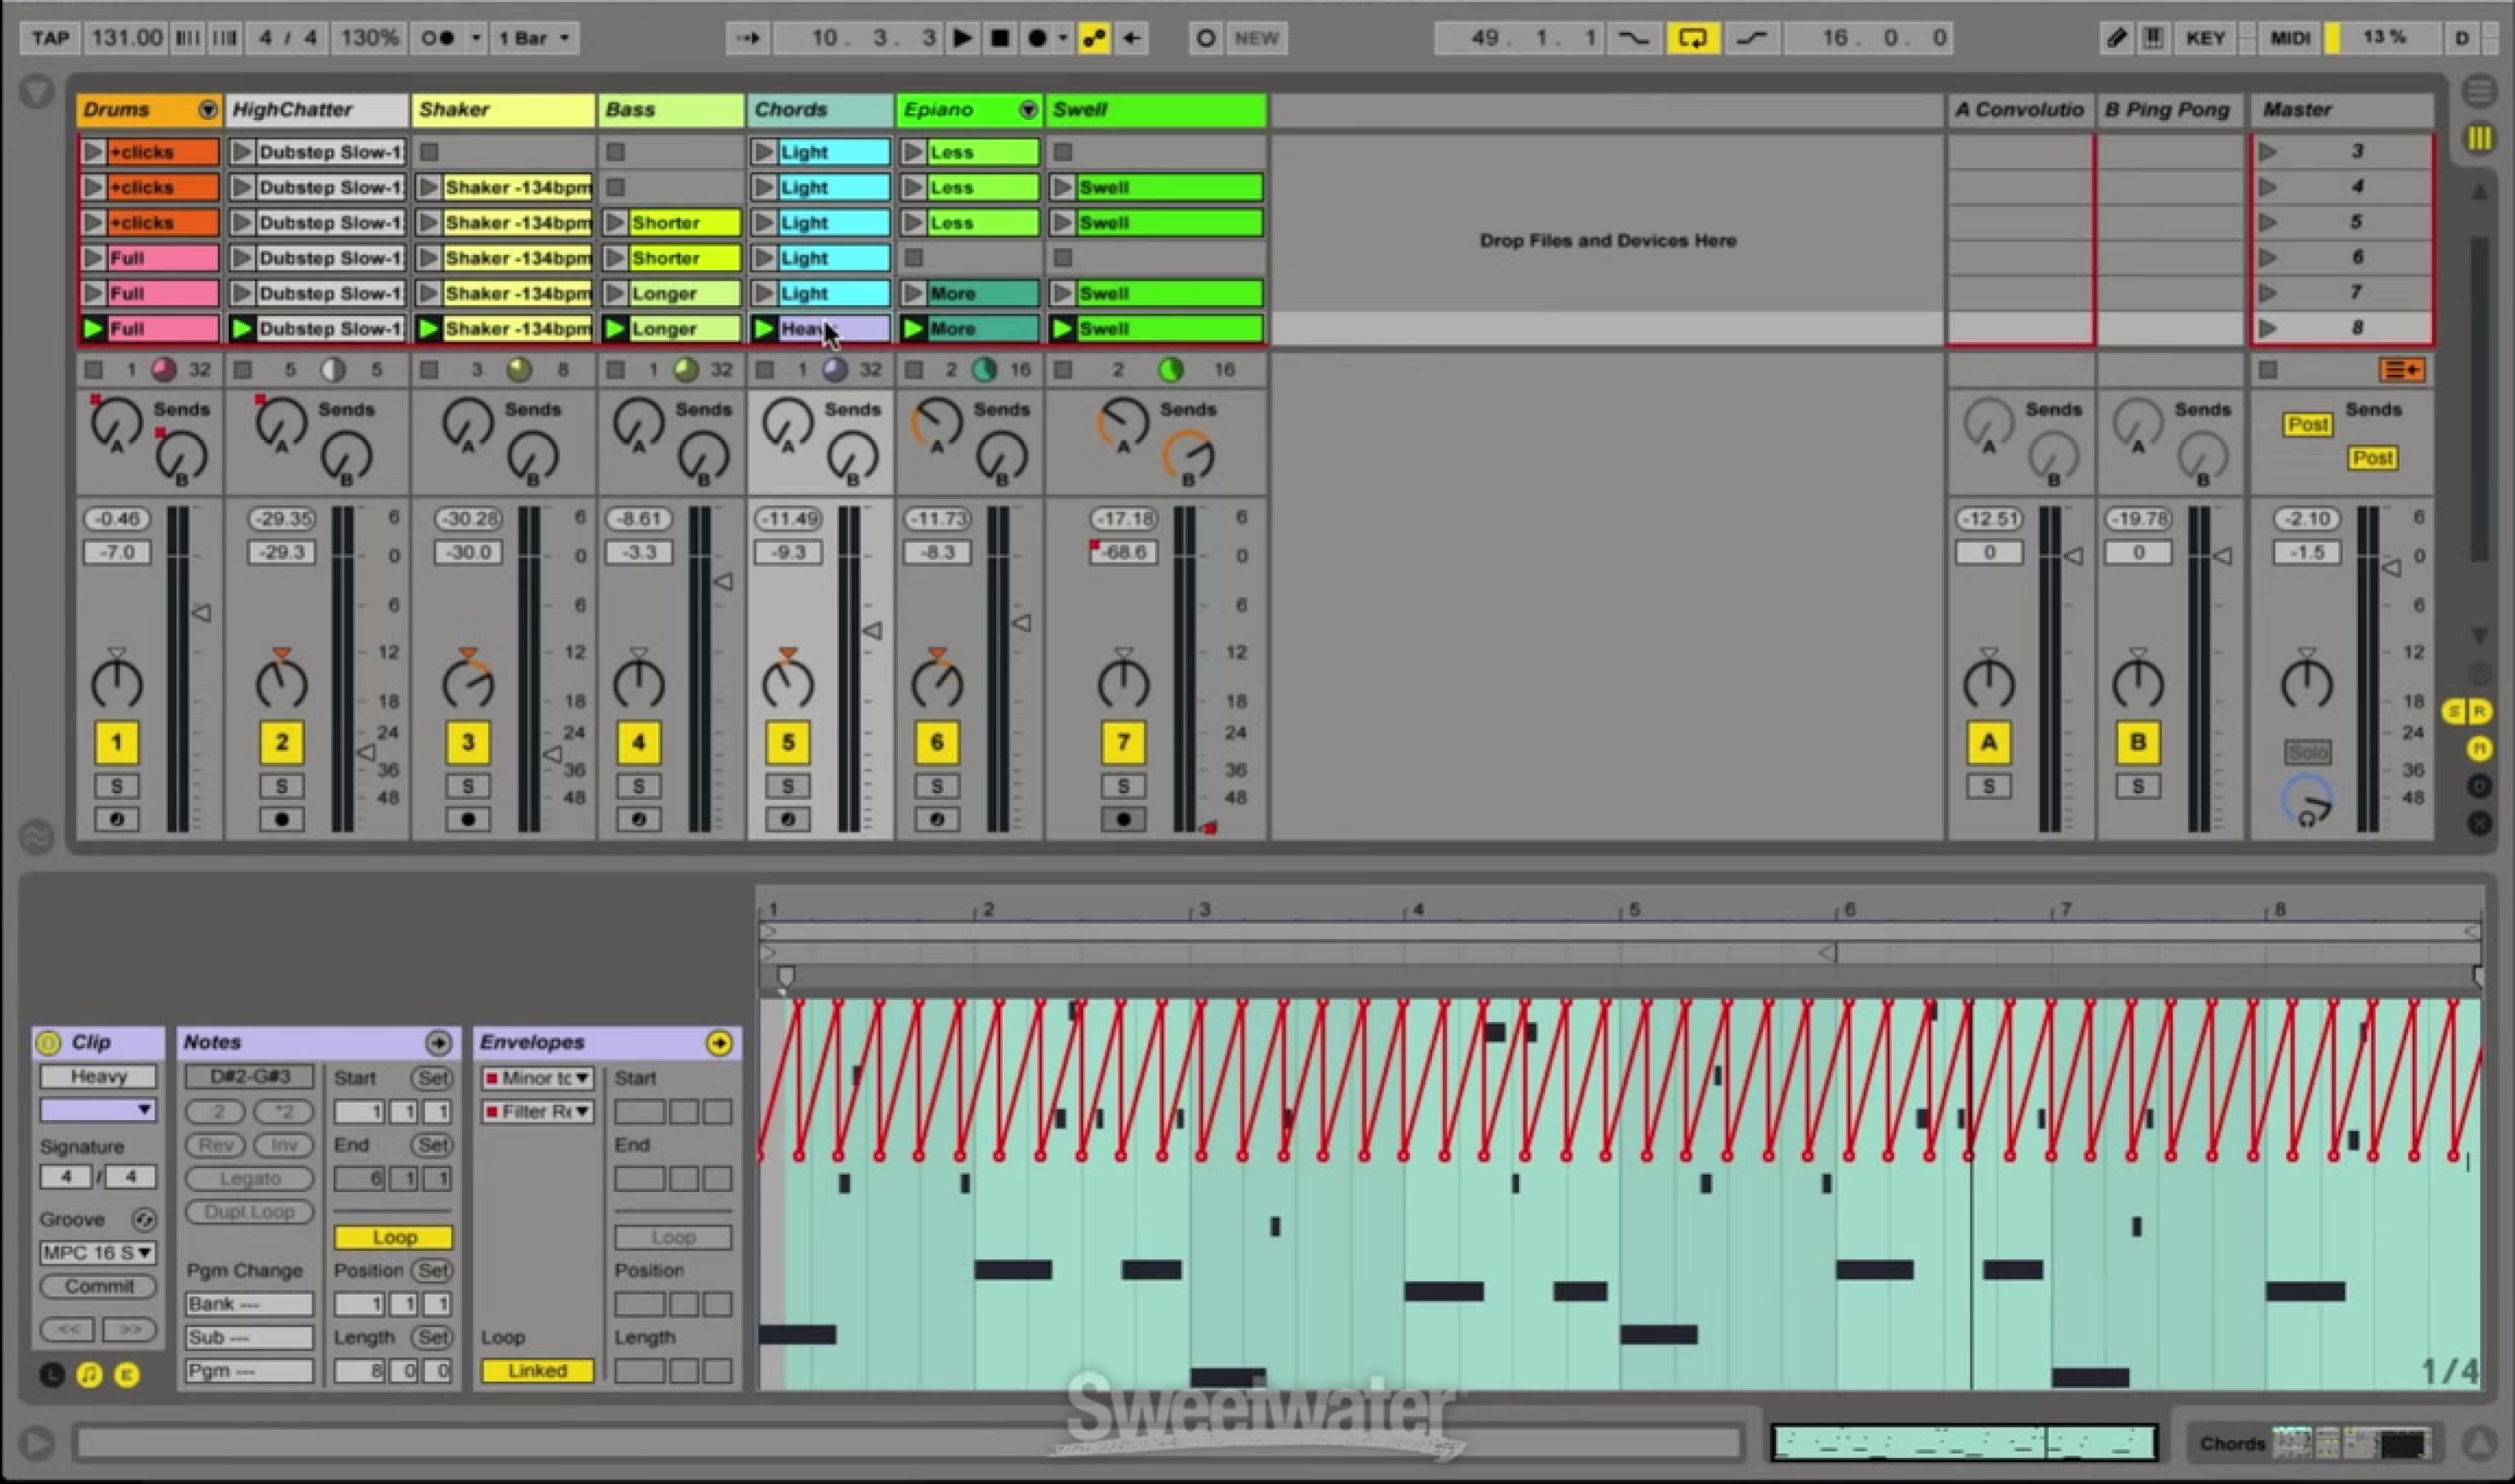This screenshot has height=1484, width=2515.
Task: Click the TAP tempo button
Action: [x=50, y=38]
